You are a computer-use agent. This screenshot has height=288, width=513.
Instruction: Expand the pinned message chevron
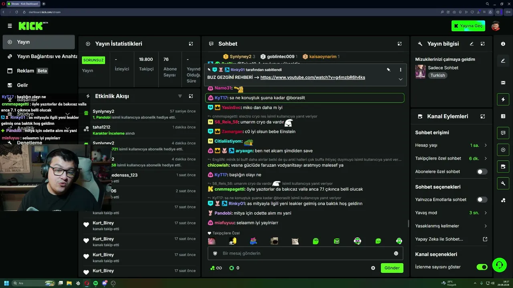[400, 79]
